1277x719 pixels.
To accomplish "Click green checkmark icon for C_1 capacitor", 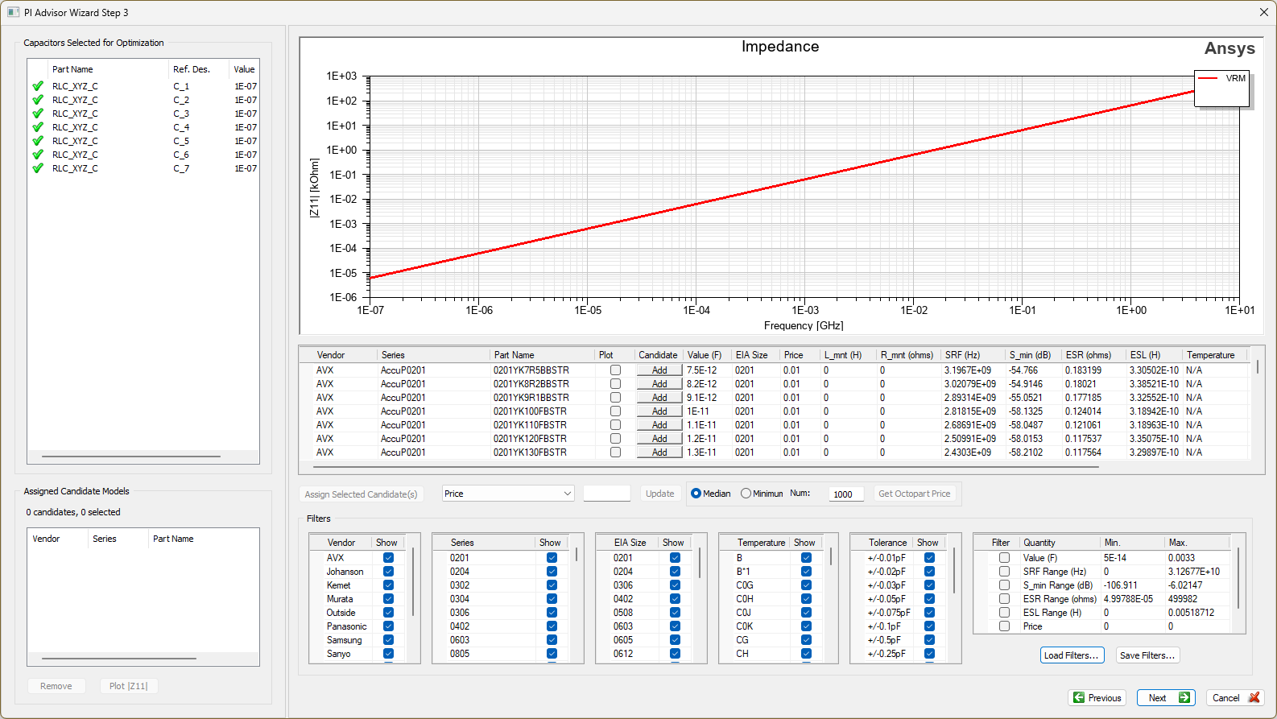I will [x=38, y=86].
